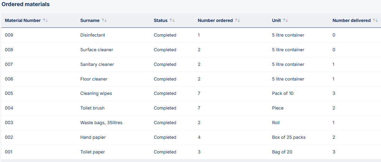
Task: Select the Toilet paper row
Action: [93, 152]
